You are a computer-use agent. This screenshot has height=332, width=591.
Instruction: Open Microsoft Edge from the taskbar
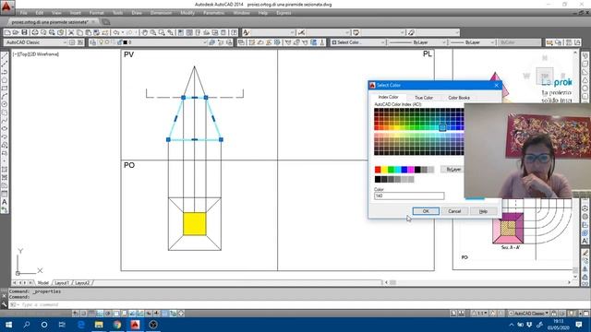click(80, 325)
